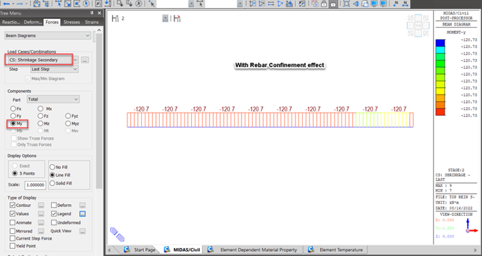Click the ... button next to Mirrored
Viewport: 482px width, 256px height.
point(41,231)
